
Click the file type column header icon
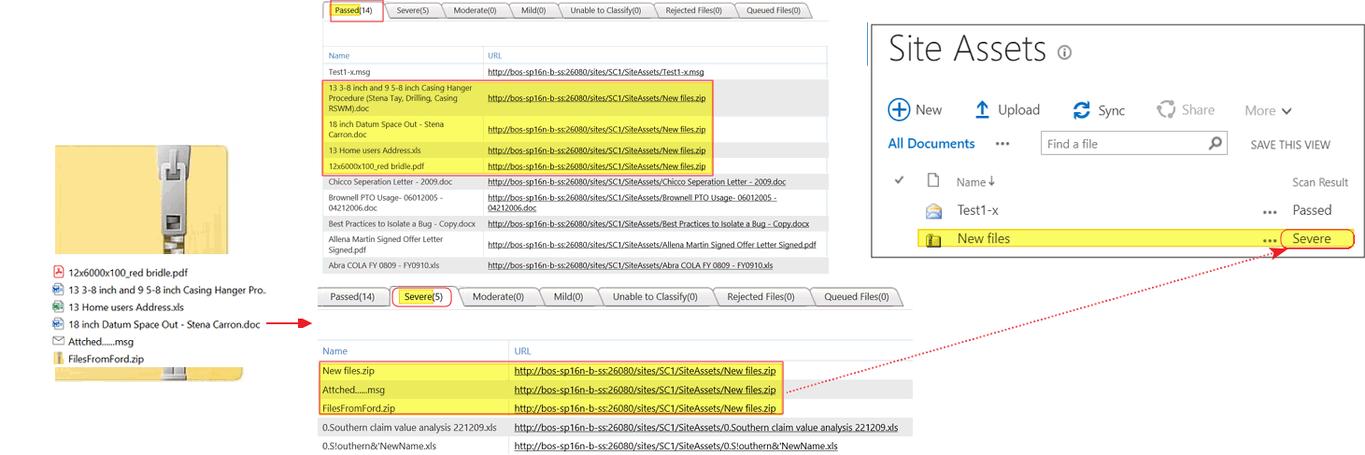(932, 181)
